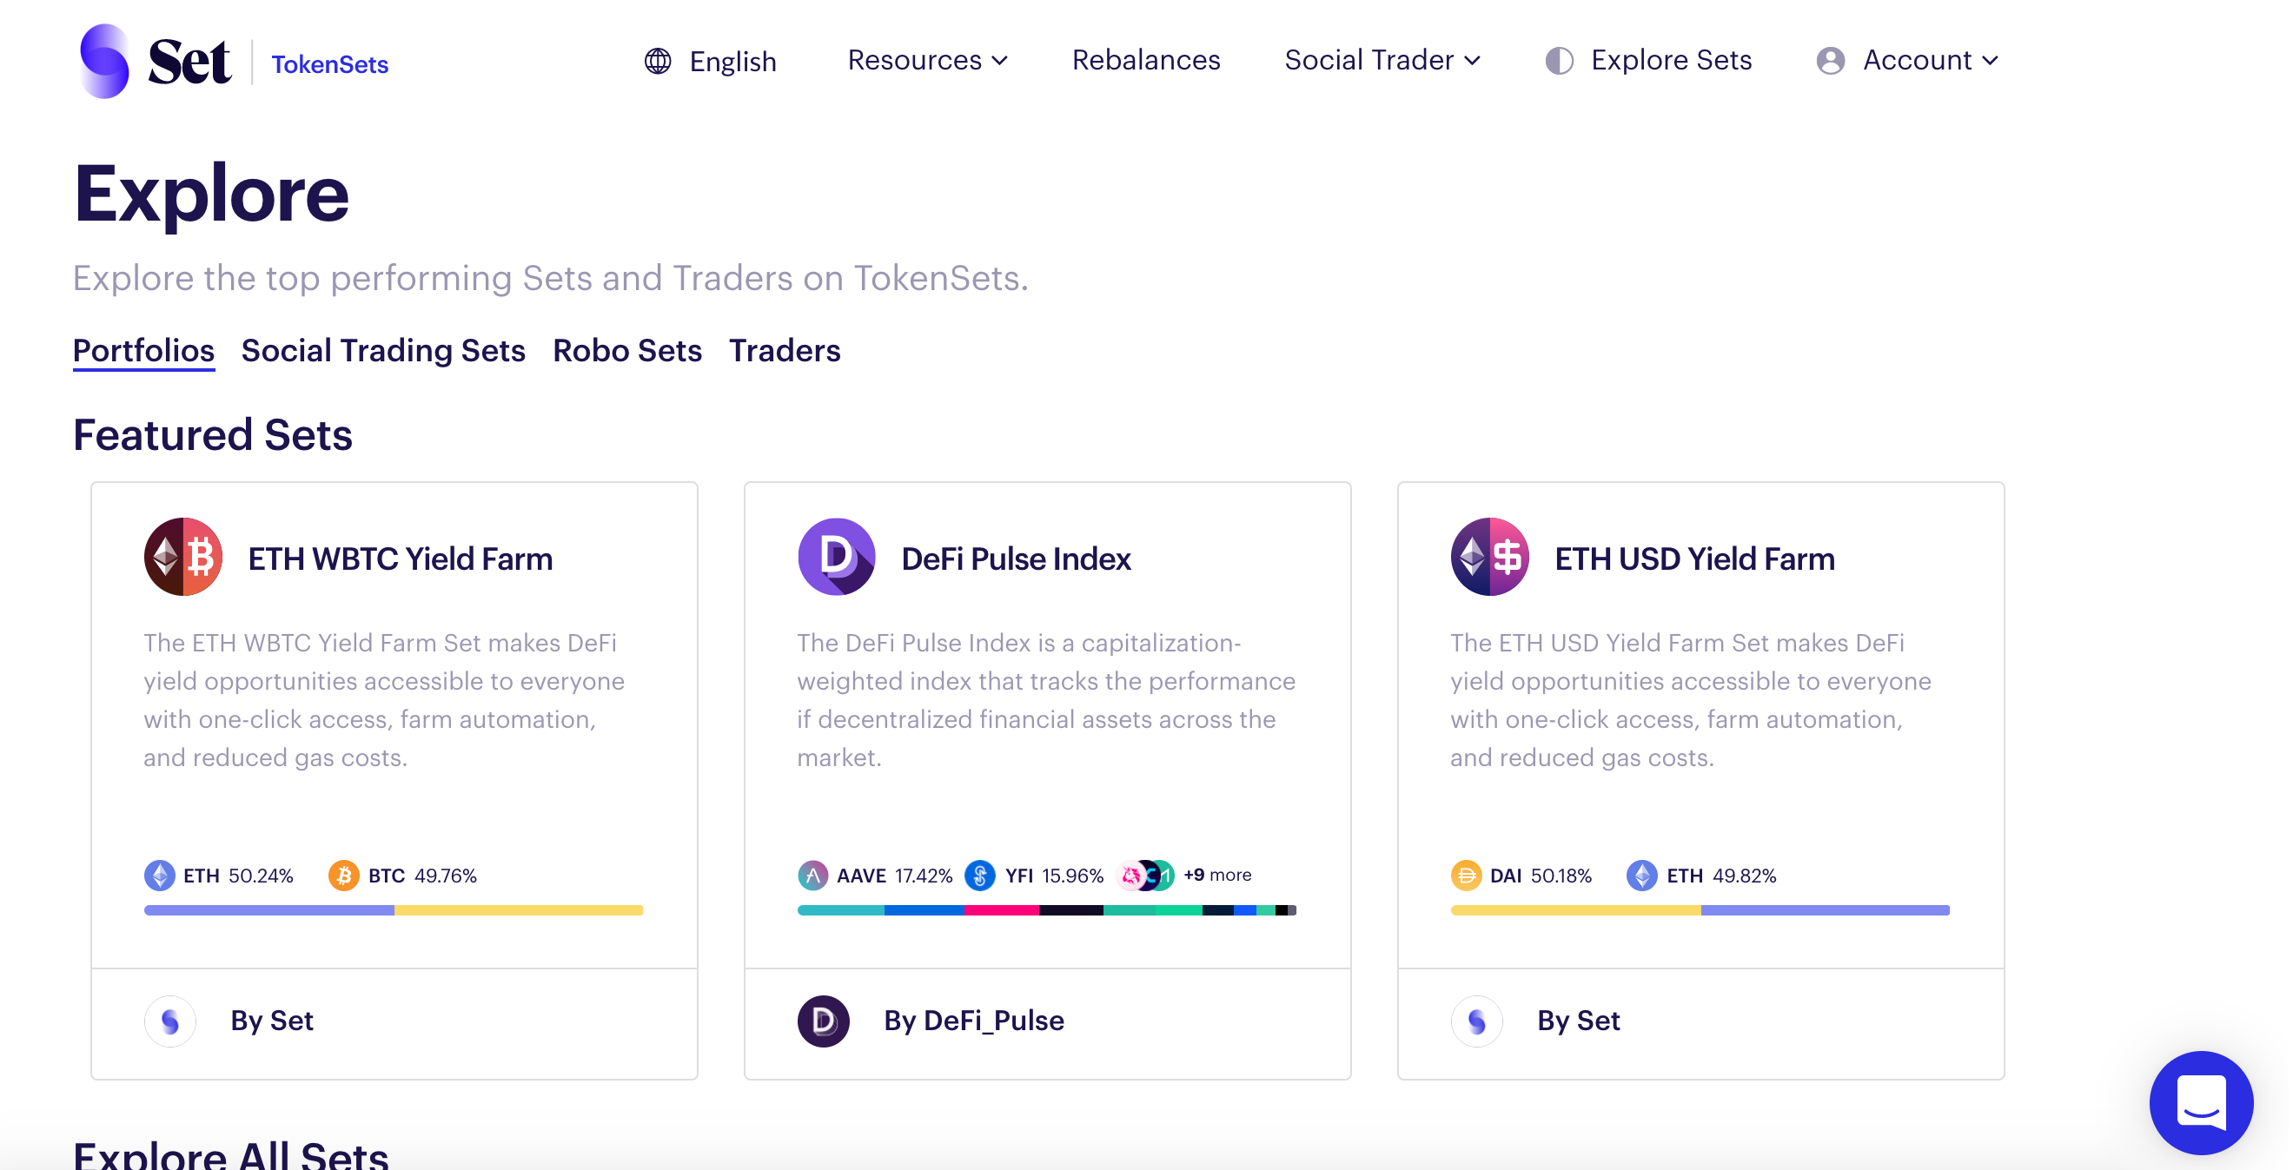Click the globe language icon
Viewport: 2293px width, 1170px height.
point(657,61)
